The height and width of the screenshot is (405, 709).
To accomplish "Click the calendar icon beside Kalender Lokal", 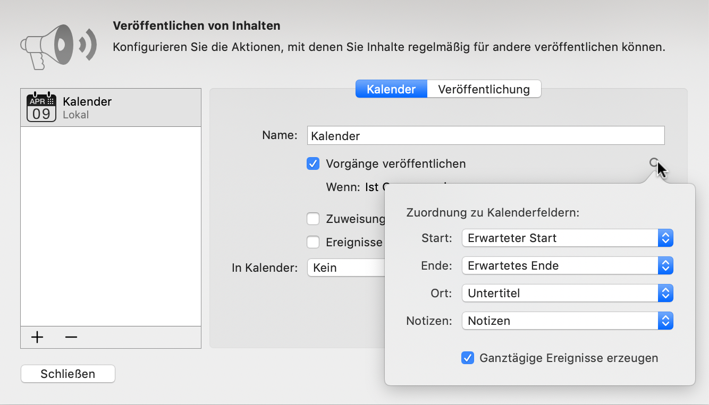I will point(41,107).
